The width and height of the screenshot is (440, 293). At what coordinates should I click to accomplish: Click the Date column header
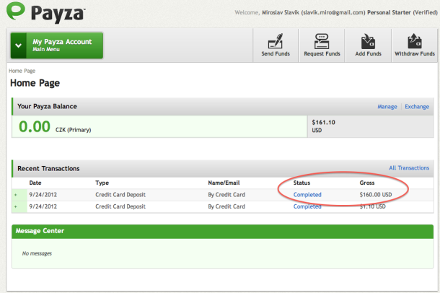(x=35, y=183)
